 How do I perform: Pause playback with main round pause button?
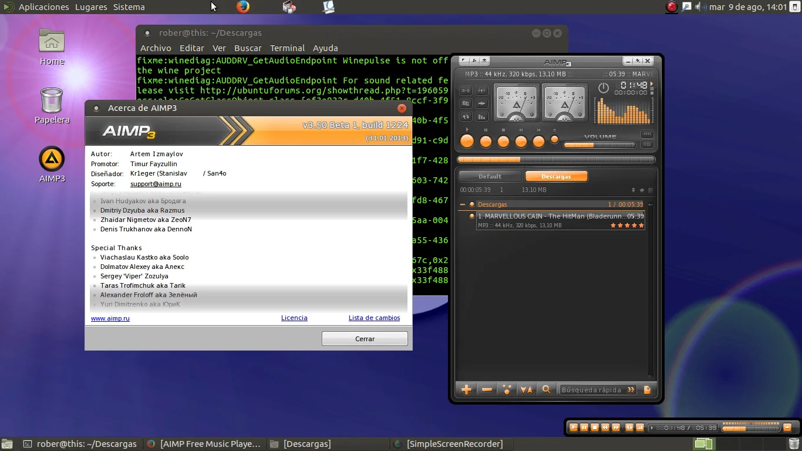[486, 141]
